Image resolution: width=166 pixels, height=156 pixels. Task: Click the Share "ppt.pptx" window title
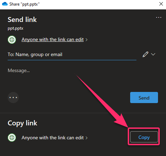pyautogui.click(x=24, y=4)
